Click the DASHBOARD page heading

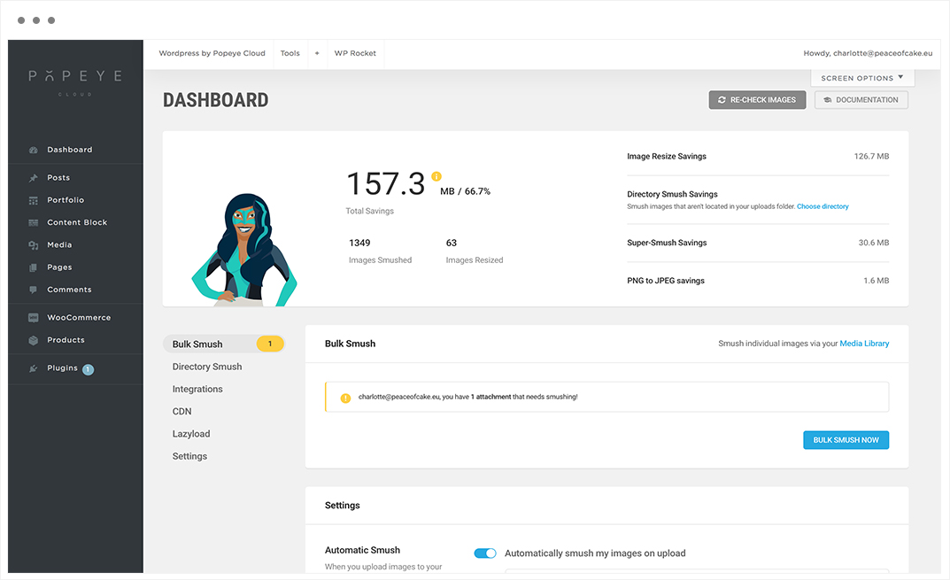216,100
